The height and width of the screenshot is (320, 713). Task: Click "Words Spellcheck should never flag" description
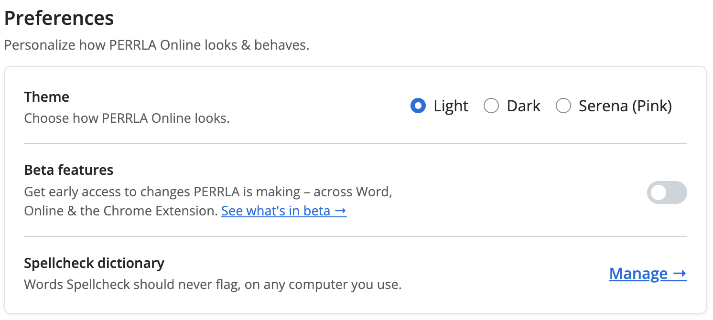(x=213, y=285)
